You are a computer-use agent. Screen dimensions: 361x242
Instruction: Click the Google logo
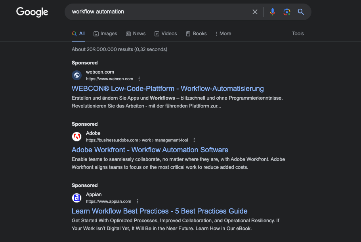[x=32, y=12]
